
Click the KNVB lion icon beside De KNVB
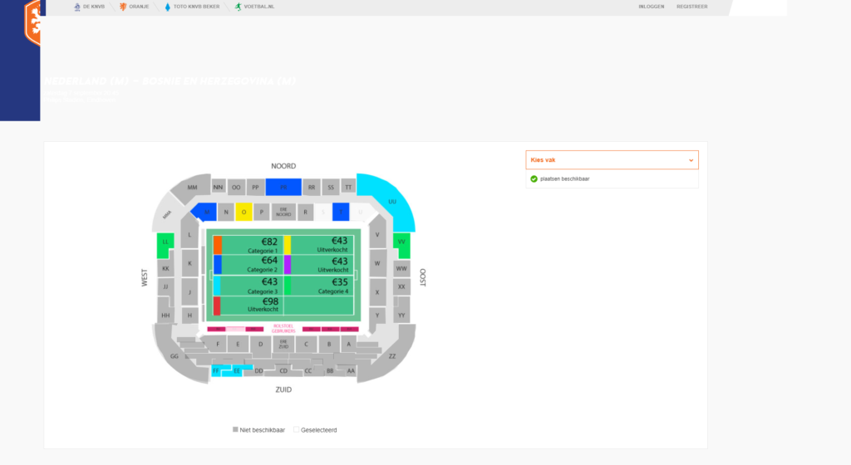tap(76, 7)
